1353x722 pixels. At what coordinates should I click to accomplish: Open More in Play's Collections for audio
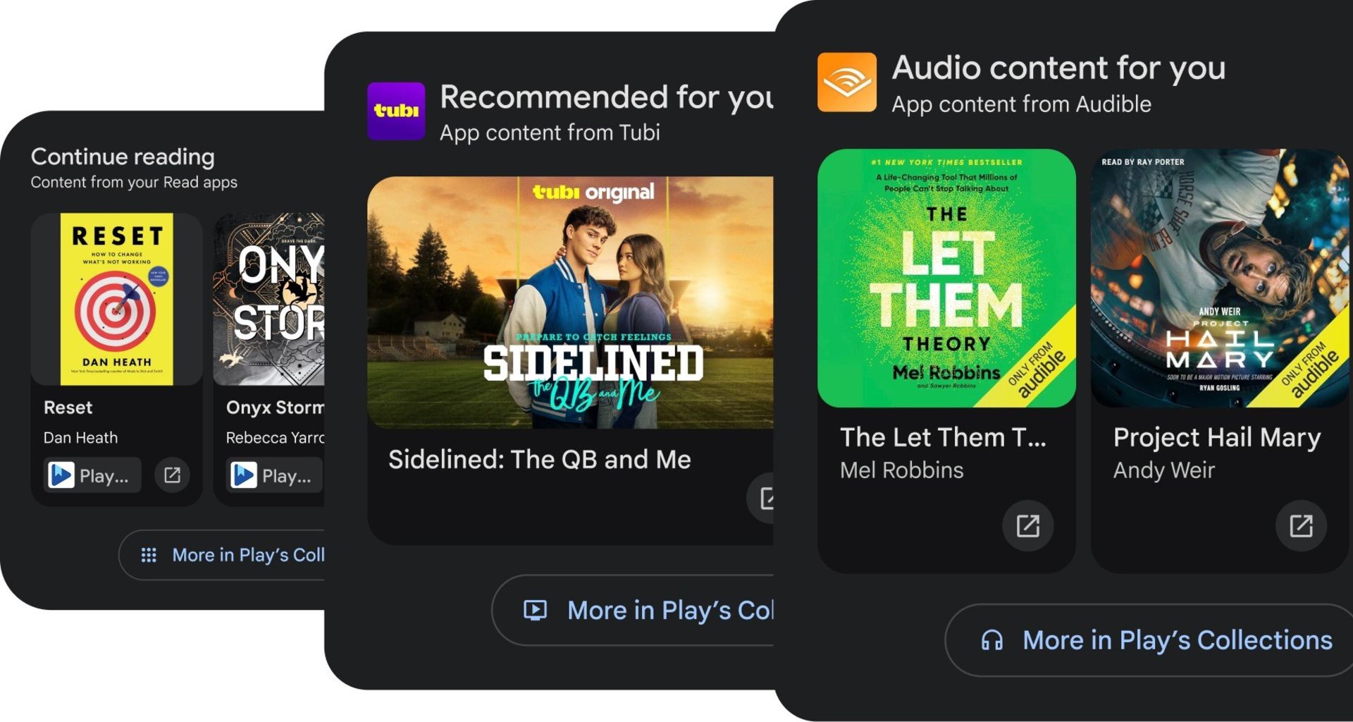[x=1156, y=640]
